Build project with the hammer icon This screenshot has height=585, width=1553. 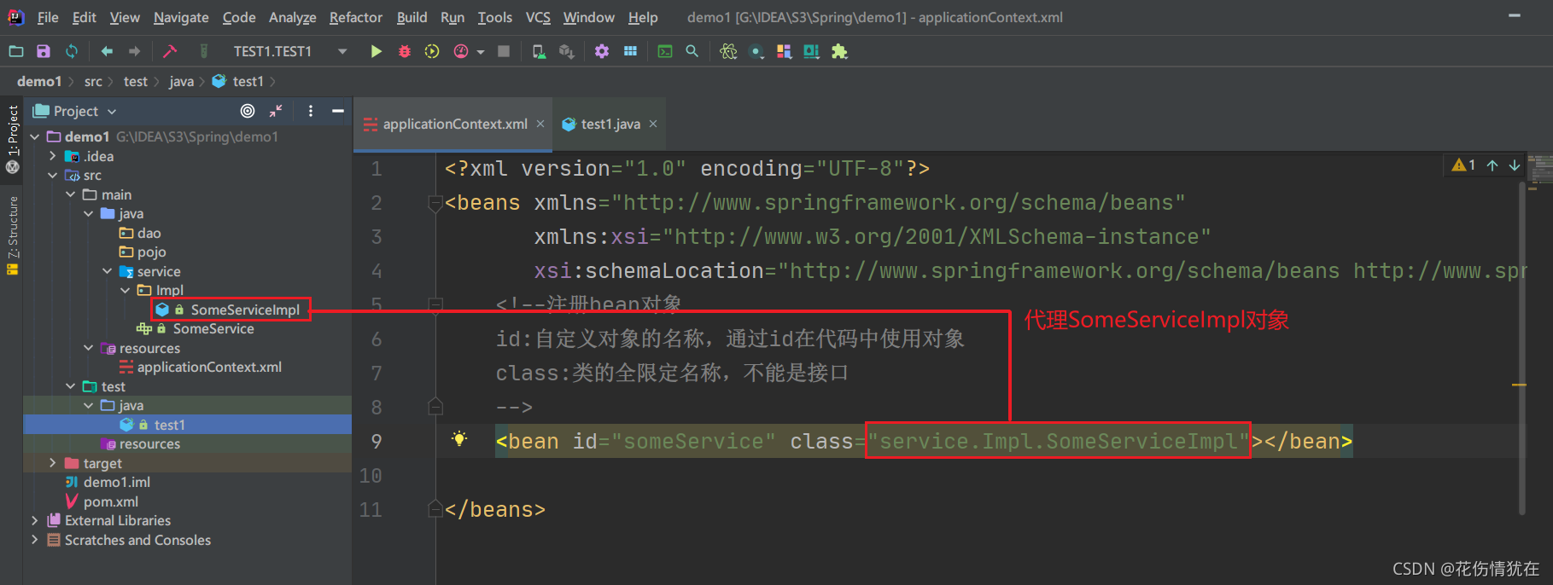coord(170,51)
